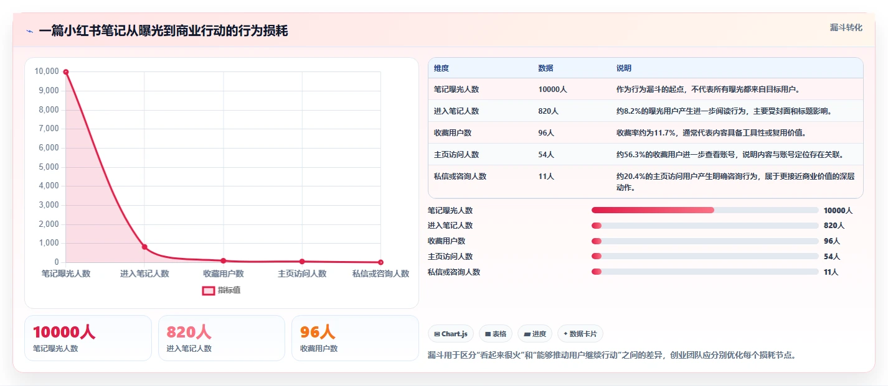Viewport: 888px width, 386px height.
Task: Select the 表格 tag chip
Action: (496, 334)
